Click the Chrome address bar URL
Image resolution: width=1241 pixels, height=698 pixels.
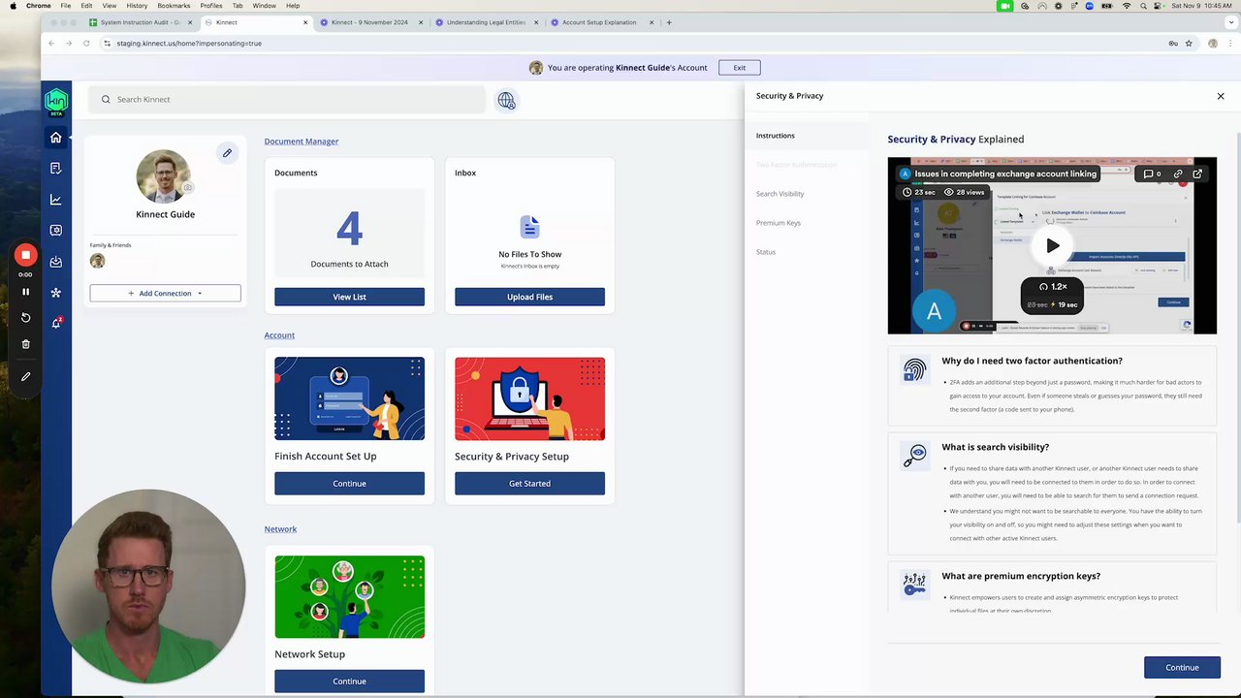click(x=189, y=44)
